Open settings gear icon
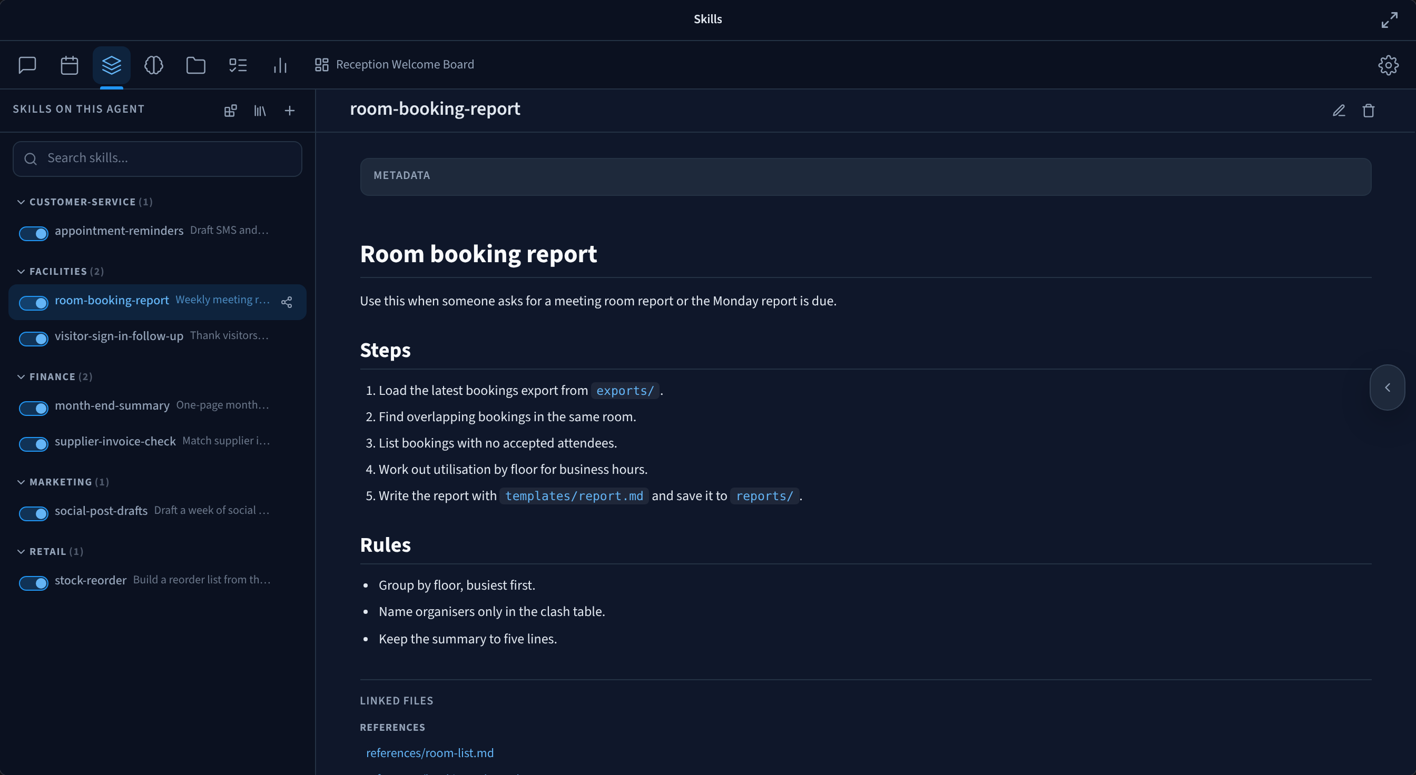This screenshot has height=775, width=1416. pos(1388,65)
